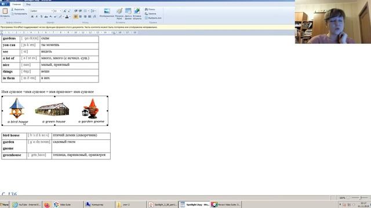The height and width of the screenshot is (208, 371).
Task: Click the Replace (Замена) button
Action: click(151, 14)
